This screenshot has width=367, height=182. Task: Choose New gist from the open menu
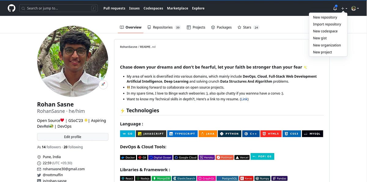point(320,38)
